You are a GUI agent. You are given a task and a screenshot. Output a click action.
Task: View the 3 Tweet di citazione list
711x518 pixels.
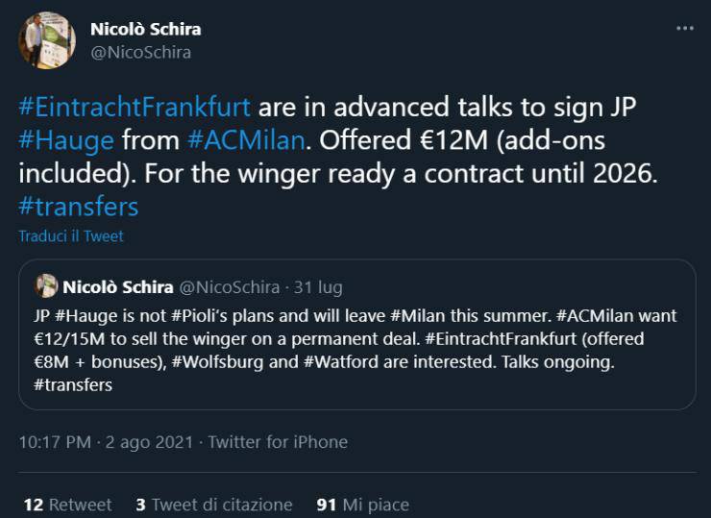(x=214, y=505)
